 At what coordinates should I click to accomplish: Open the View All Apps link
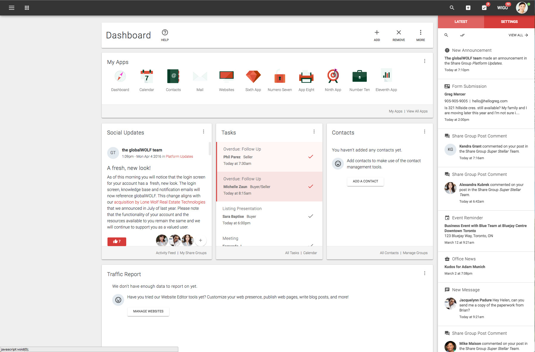pyautogui.click(x=417, y=111)
